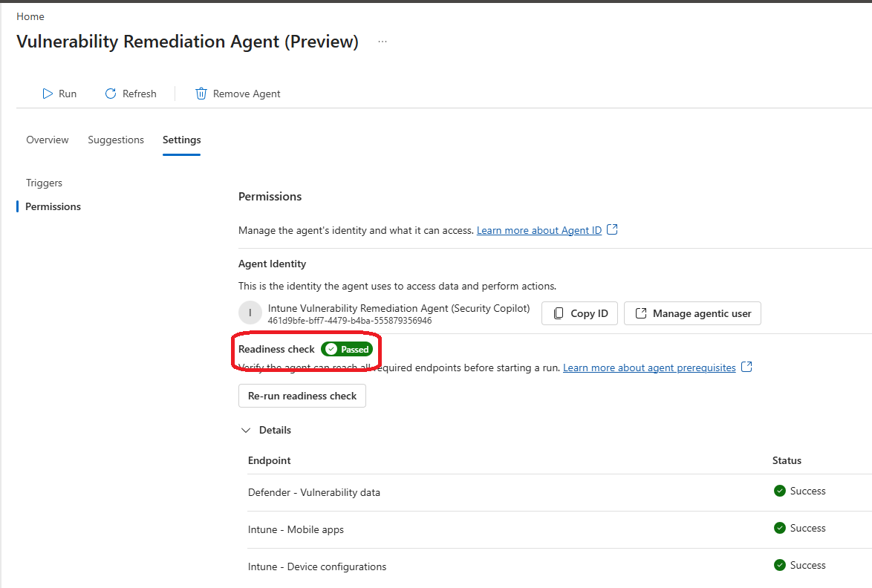Open Learn more about agent prerequisites link
Viewport: 872px width, 588px height.
pyautogui.click(x=649, y=367)
